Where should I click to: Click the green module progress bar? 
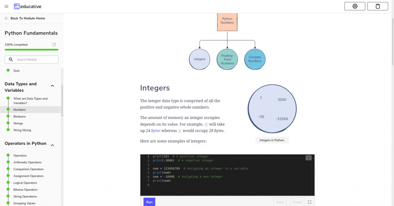tap(32, 50)
